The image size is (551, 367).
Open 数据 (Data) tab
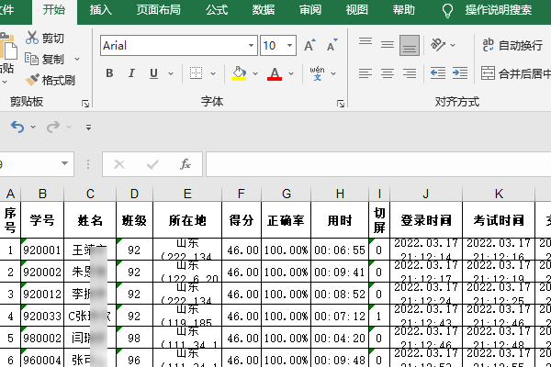click(x=264, y=10)
